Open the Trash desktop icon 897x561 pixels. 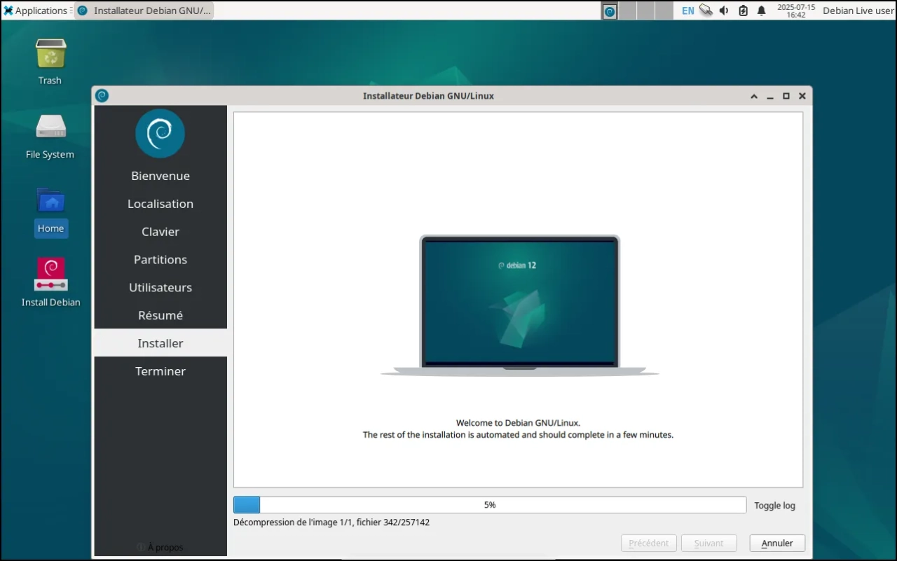[x=50, y=55]
